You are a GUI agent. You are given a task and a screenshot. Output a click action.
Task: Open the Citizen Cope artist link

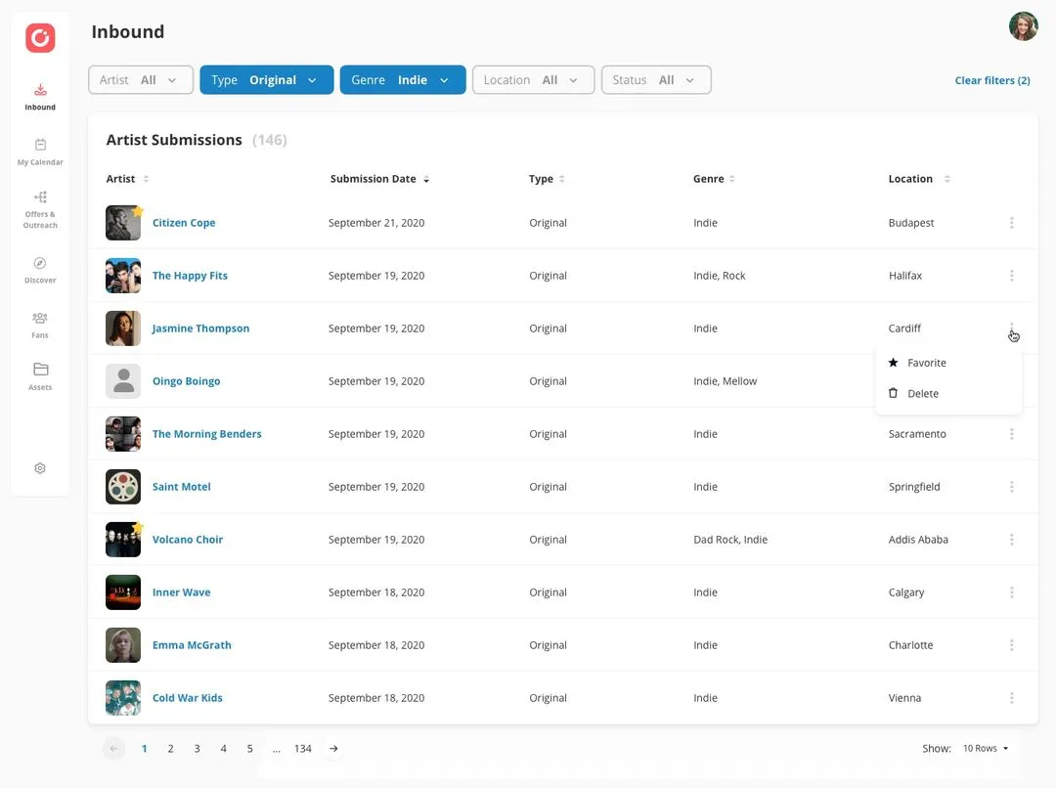[x=184, y=223]
